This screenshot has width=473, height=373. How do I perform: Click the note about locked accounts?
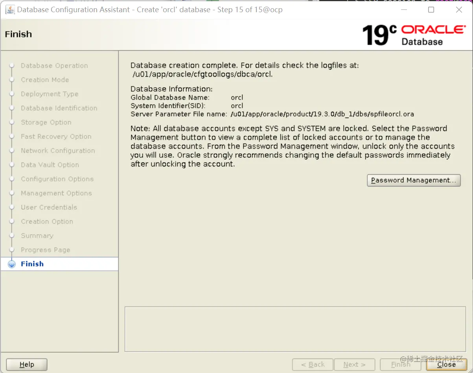pyautogui.click(x=293, y=146)
